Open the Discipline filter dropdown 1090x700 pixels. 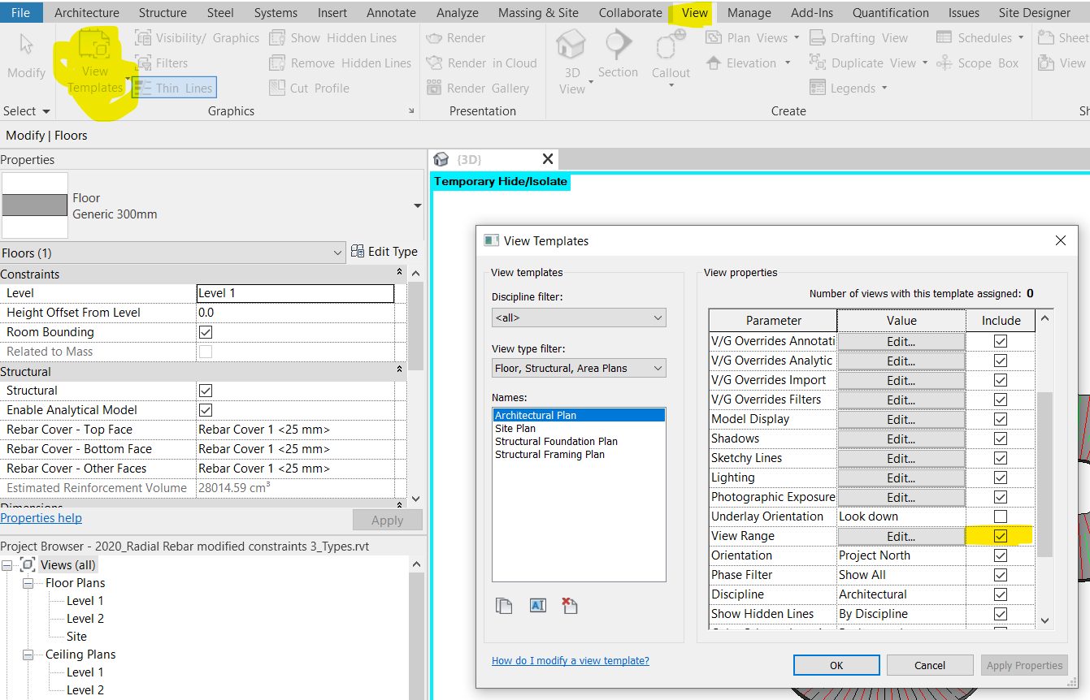tap(579, 318)
